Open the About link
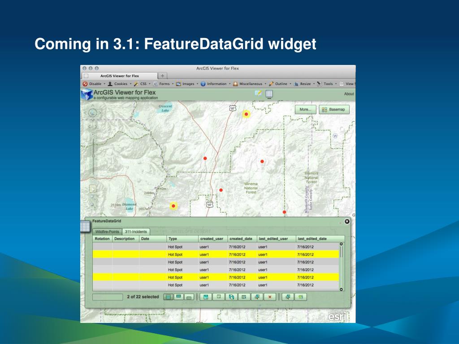 tap(349, 94)
